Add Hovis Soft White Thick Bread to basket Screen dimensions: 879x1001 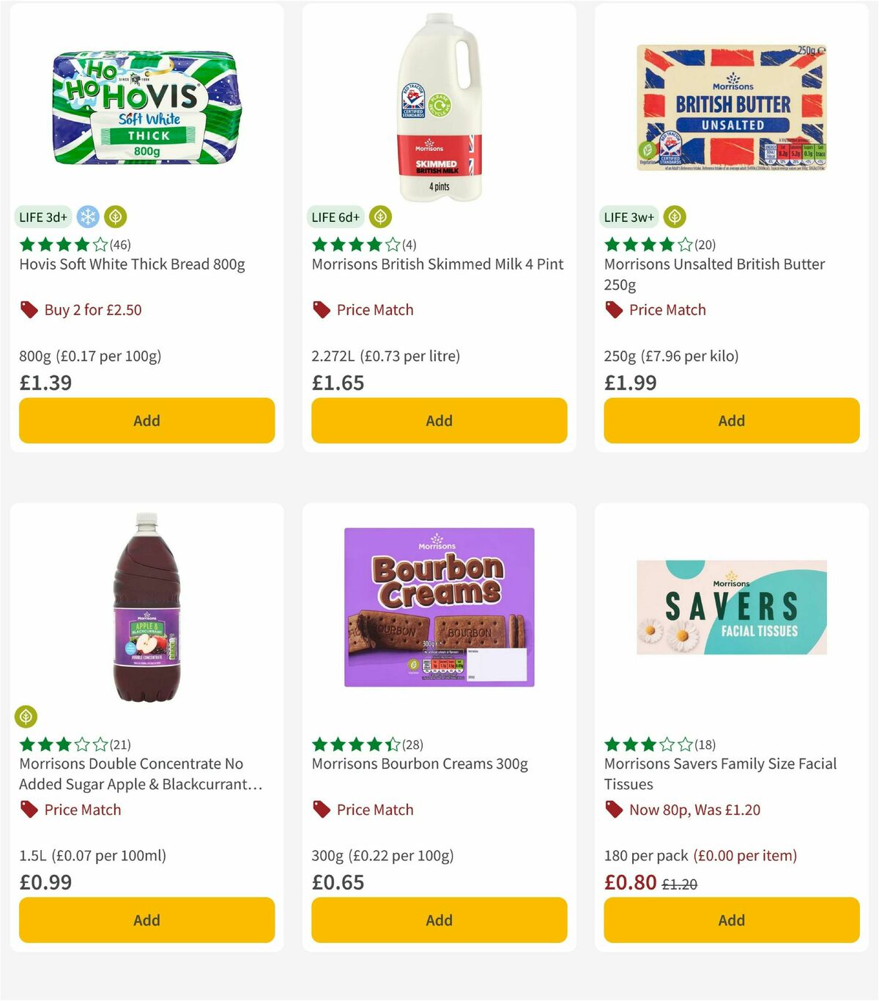click(146, 421)
